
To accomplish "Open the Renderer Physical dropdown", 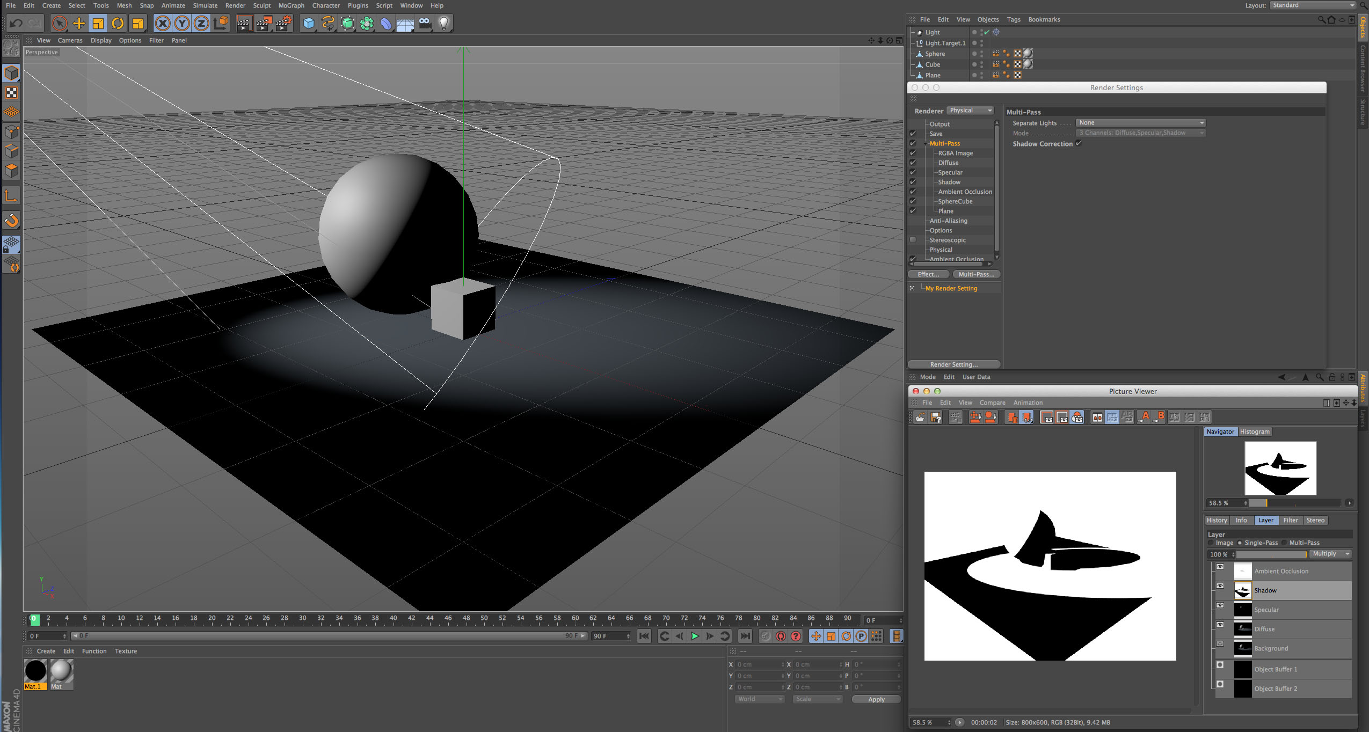I will pos(970,111).
